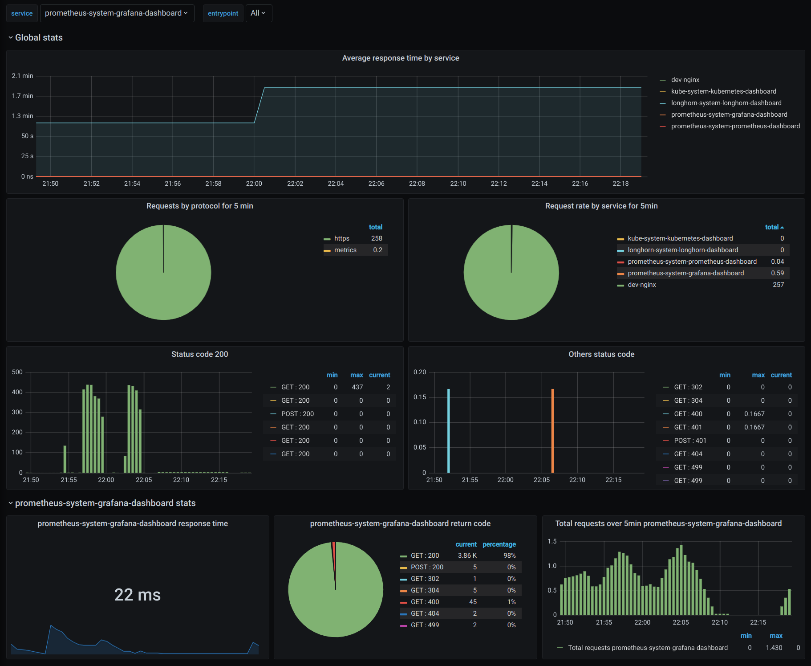Toggle dev-nginx in Request rate by service legend

click(641, 285)
